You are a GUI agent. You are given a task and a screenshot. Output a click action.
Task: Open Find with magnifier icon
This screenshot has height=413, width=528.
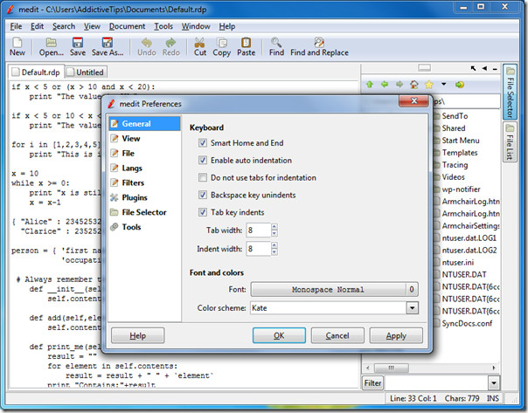pos(276,46)
